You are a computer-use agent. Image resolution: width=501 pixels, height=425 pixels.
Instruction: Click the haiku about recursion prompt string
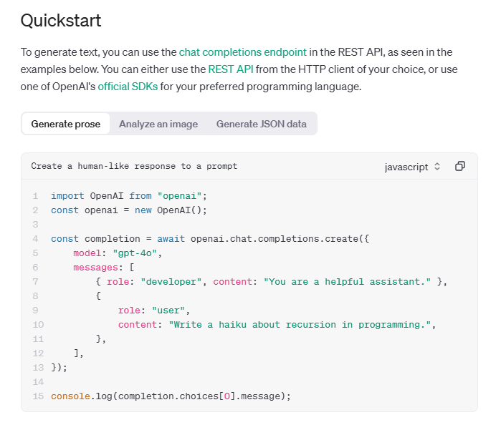(302, 324)
